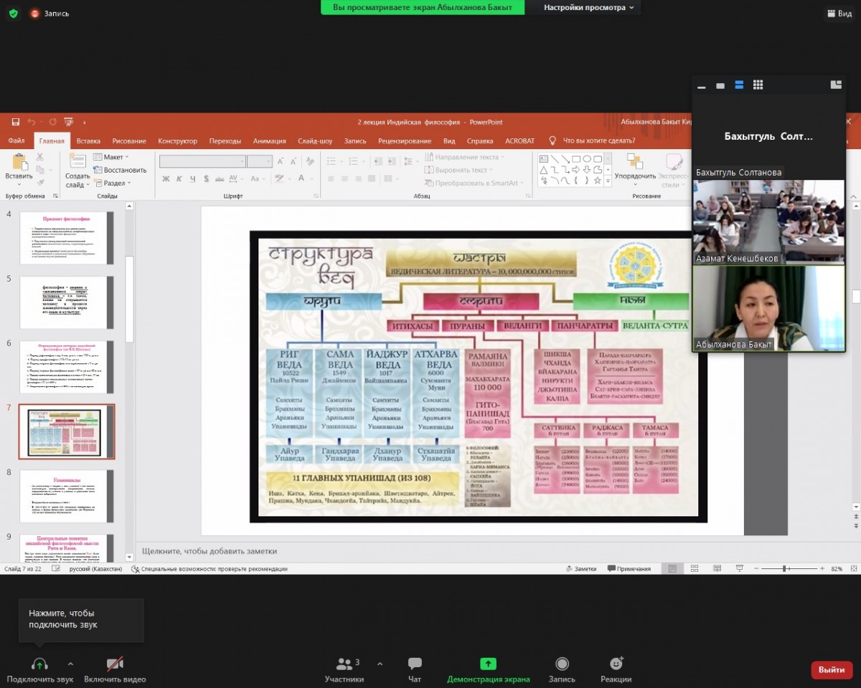Start screen sharing via Демонстрация экрана
This screenshot has height=688, width=861.
pyautogui.click(x=488, y=669)
